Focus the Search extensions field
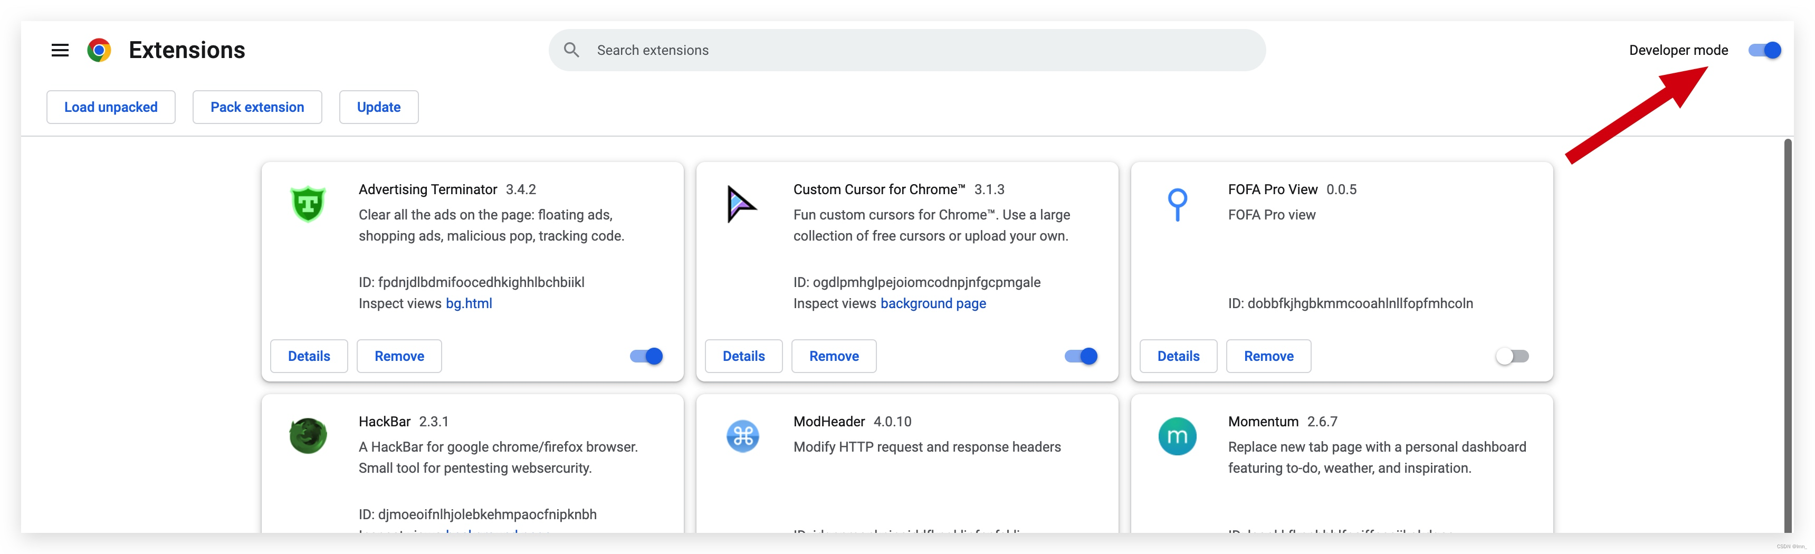Screen dimensions: 1815x554 pos(907,50)
